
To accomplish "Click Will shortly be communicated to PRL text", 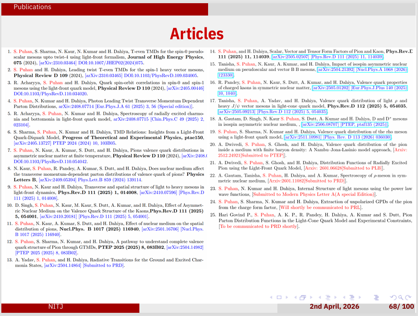I will click(x=320, y=207).
